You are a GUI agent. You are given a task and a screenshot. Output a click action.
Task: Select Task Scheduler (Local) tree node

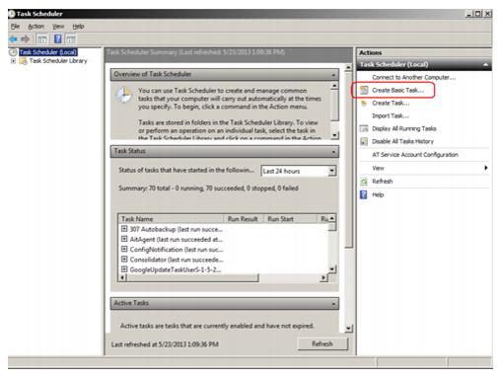[x=48, y=52]
